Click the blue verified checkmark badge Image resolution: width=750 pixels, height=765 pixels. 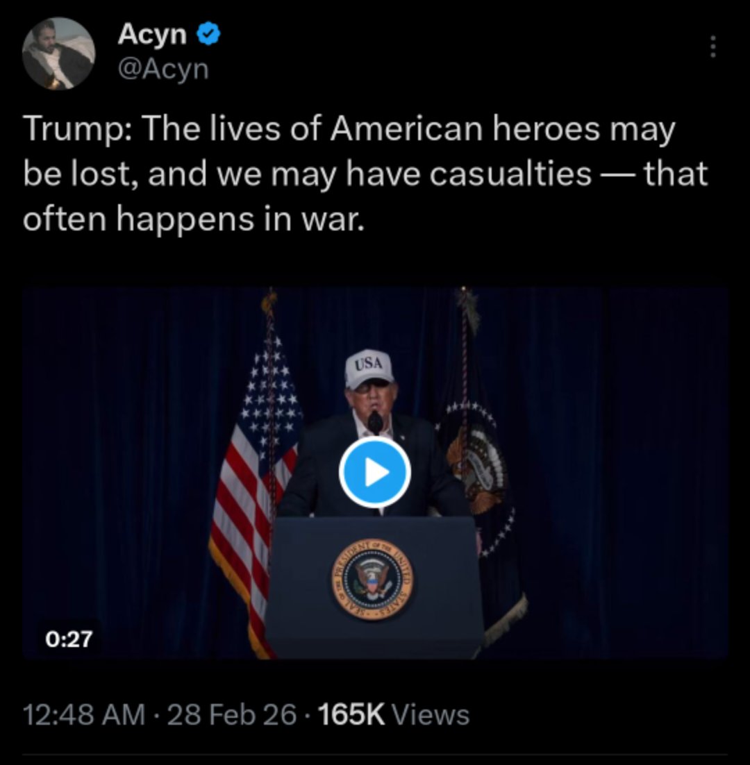pyautogui.click(x=208, y=35)
